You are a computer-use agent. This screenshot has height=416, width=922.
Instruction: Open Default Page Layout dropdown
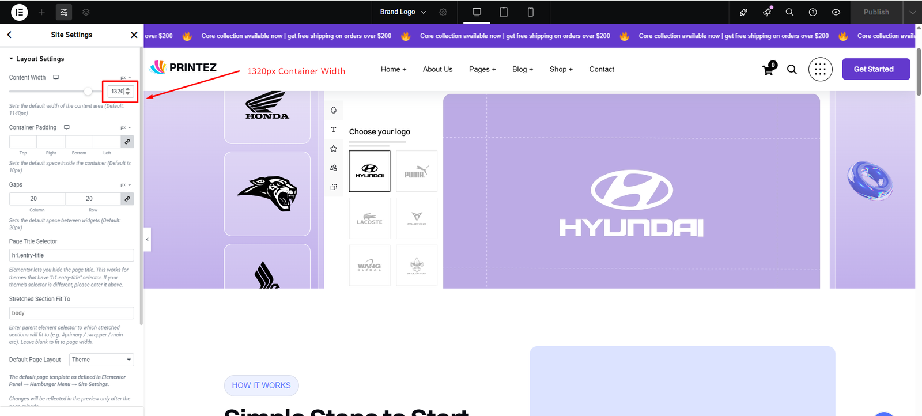tap(101, 360)
